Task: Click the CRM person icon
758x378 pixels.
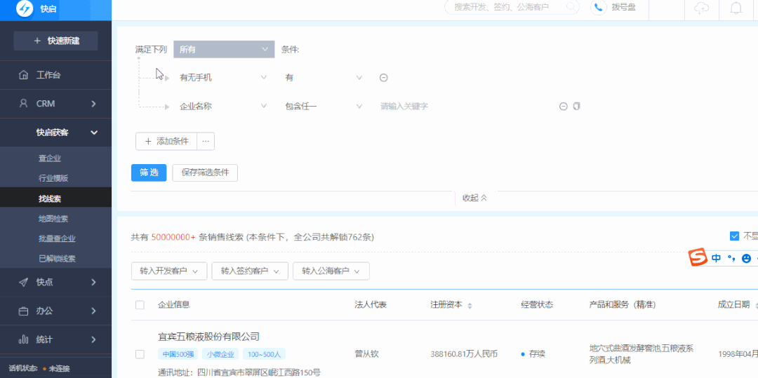Action: coord(23,103)
